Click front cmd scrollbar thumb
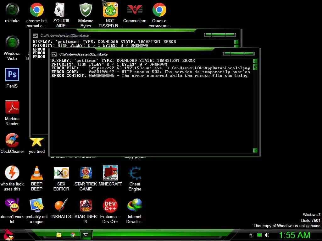This screenshot has width=322, height=241. point(255,67)
